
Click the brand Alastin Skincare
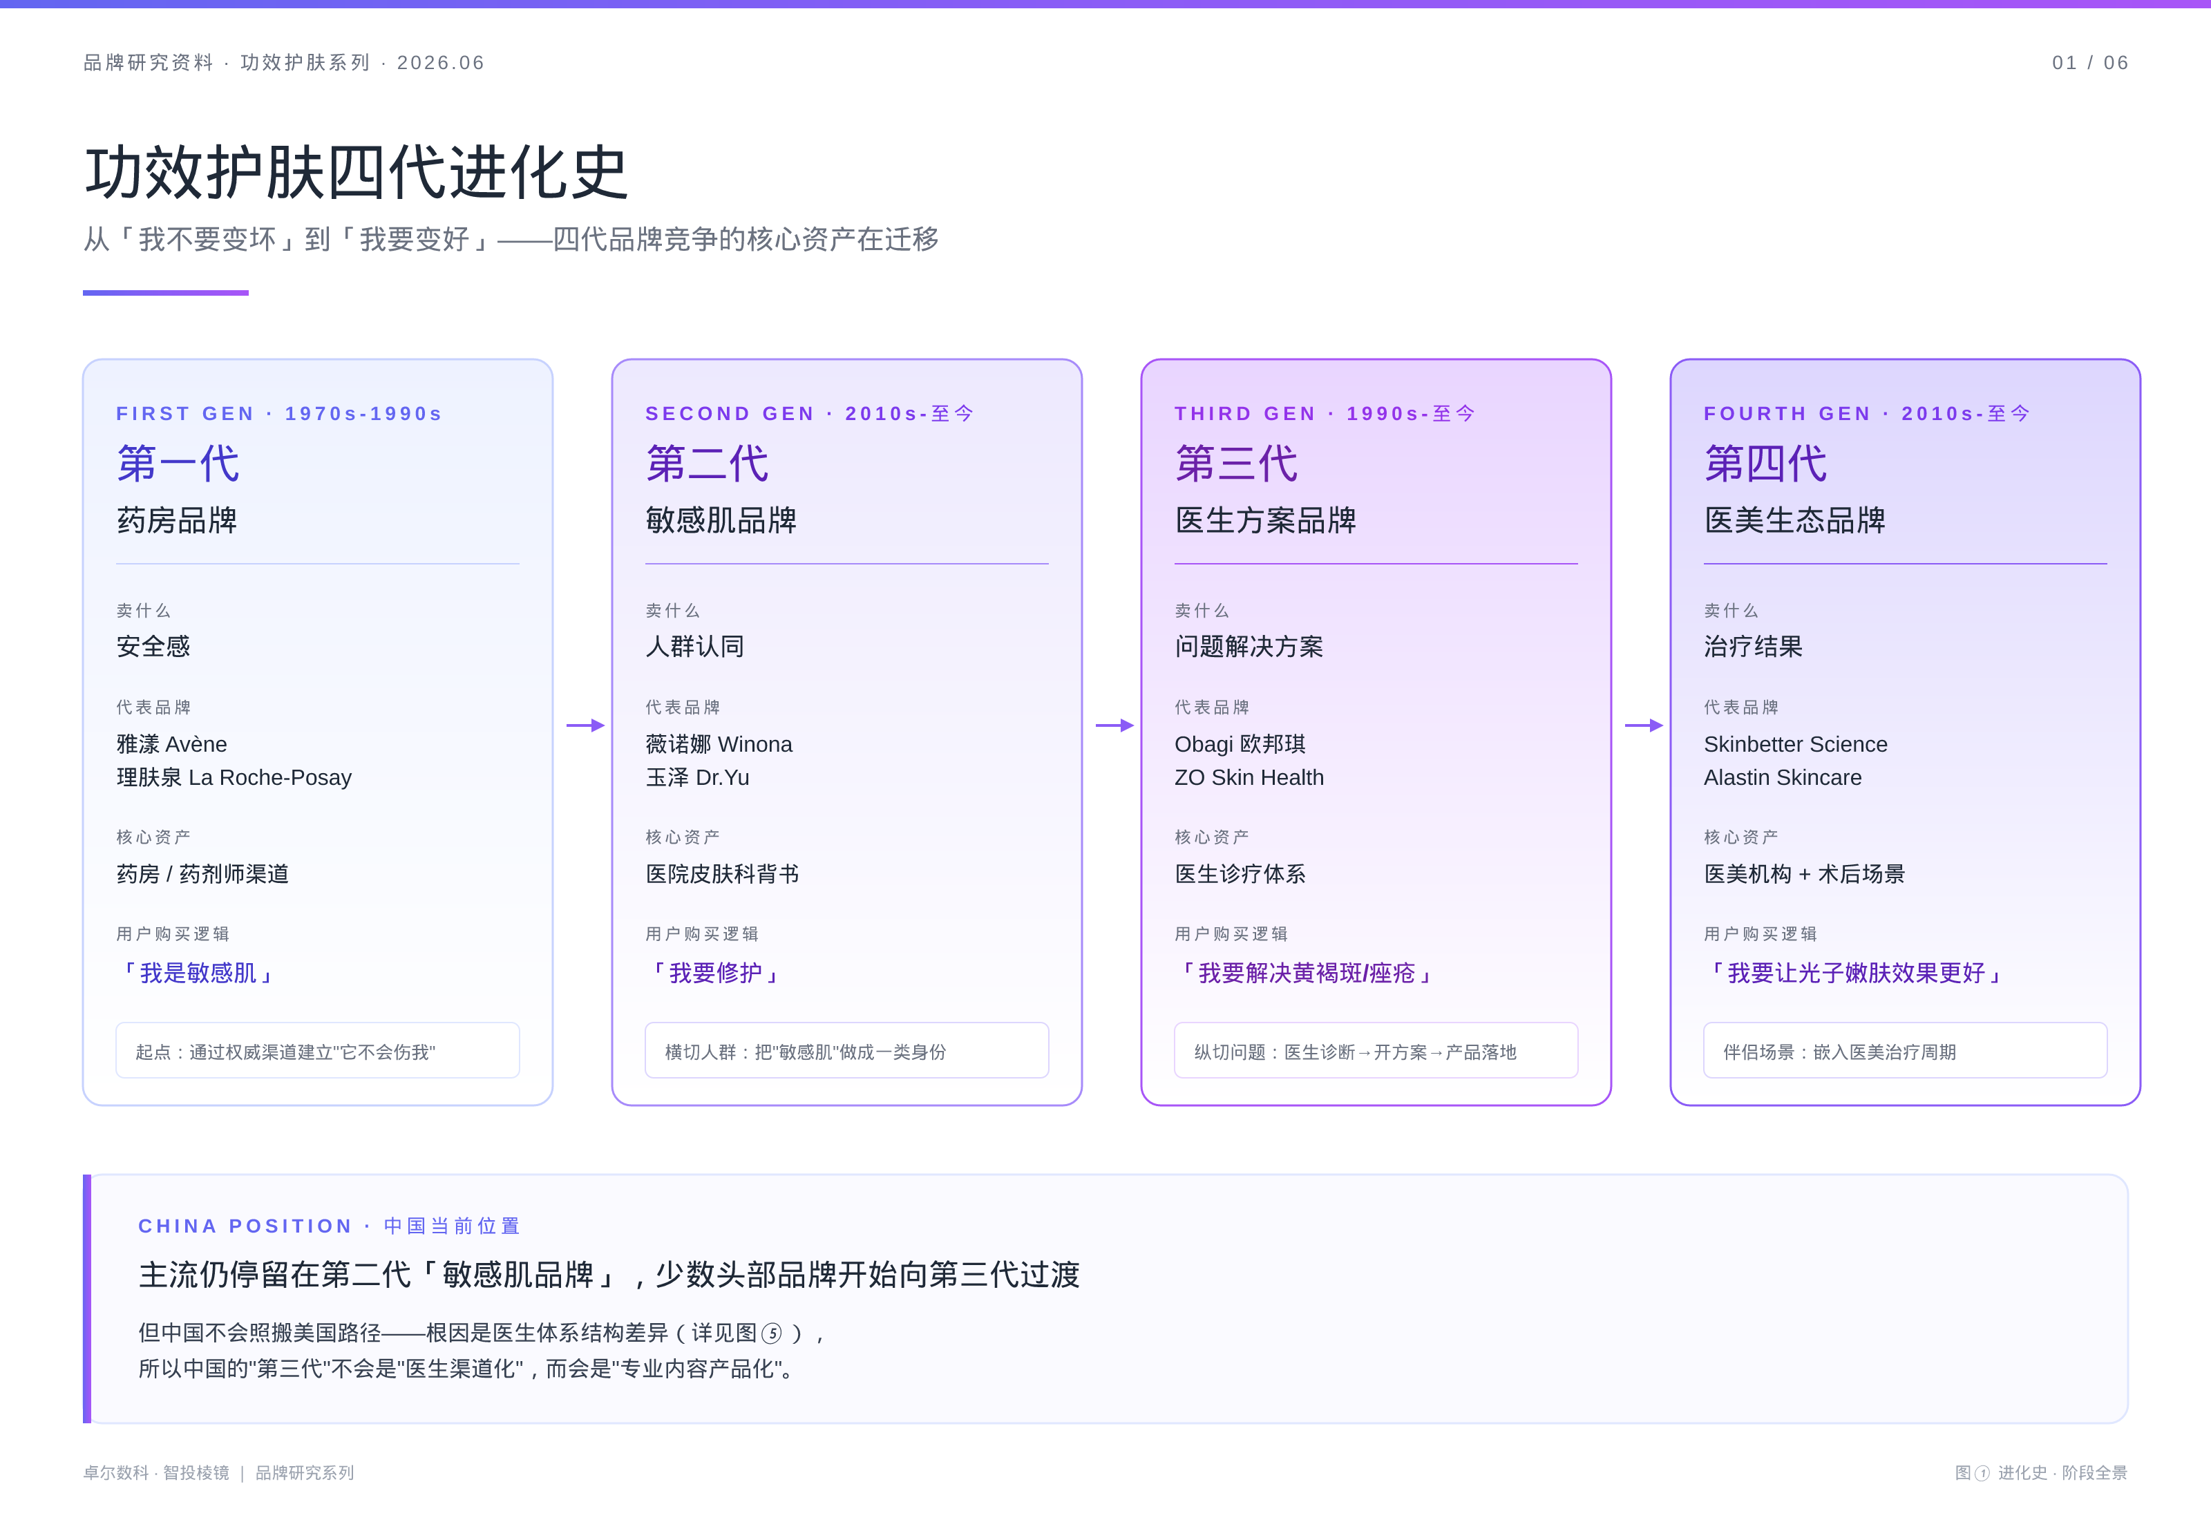(x=1783, y=777)
